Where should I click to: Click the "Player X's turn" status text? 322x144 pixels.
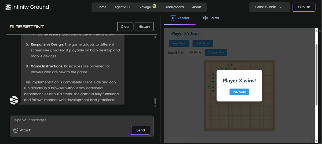click(185, 33)
